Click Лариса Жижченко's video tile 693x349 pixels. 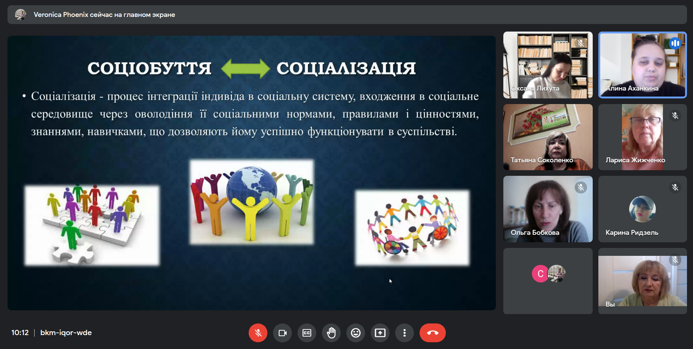click(x=642, y=137)
